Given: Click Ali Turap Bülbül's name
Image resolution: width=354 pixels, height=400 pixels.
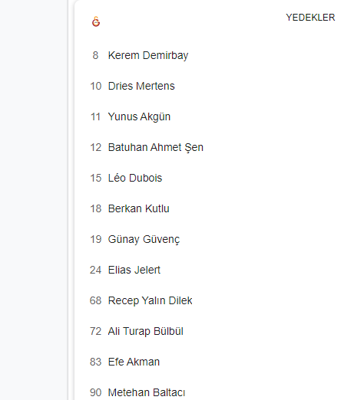Looking at the screenshot, I should pos(145,331).
